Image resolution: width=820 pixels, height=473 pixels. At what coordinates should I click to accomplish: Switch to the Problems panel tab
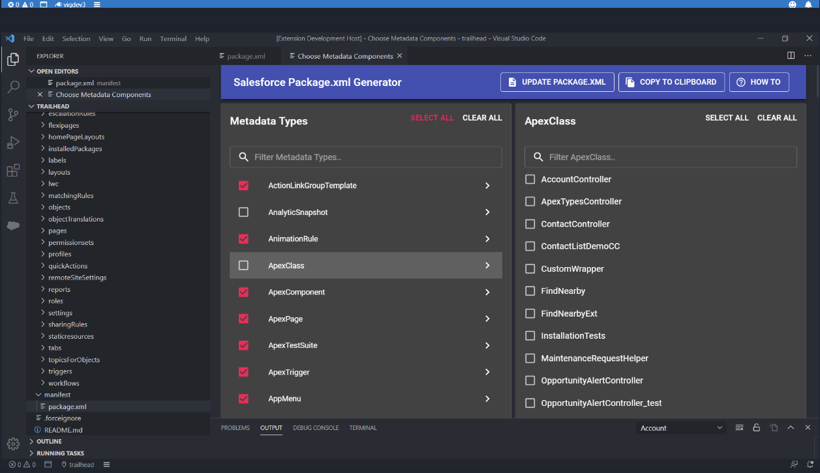coord(235,428)
